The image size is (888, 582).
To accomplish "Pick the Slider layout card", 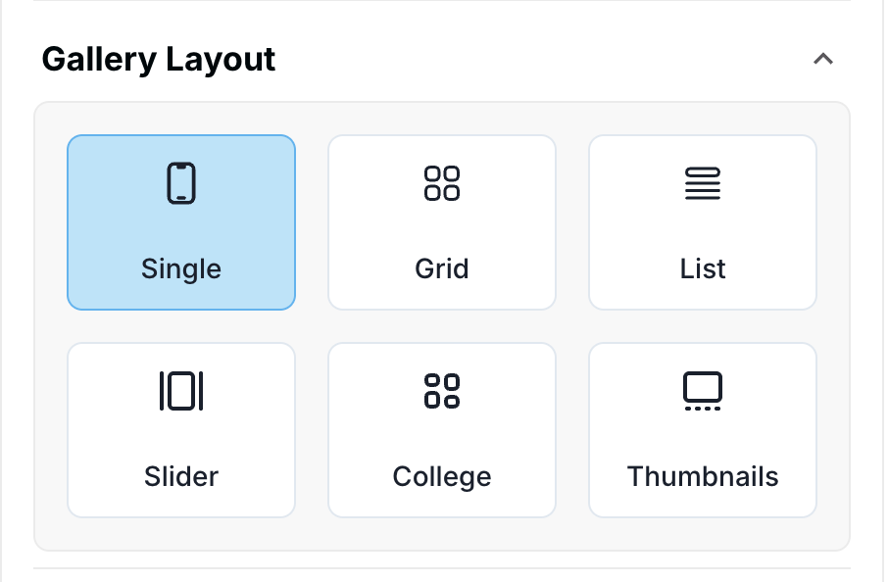I will coord(181,430).
